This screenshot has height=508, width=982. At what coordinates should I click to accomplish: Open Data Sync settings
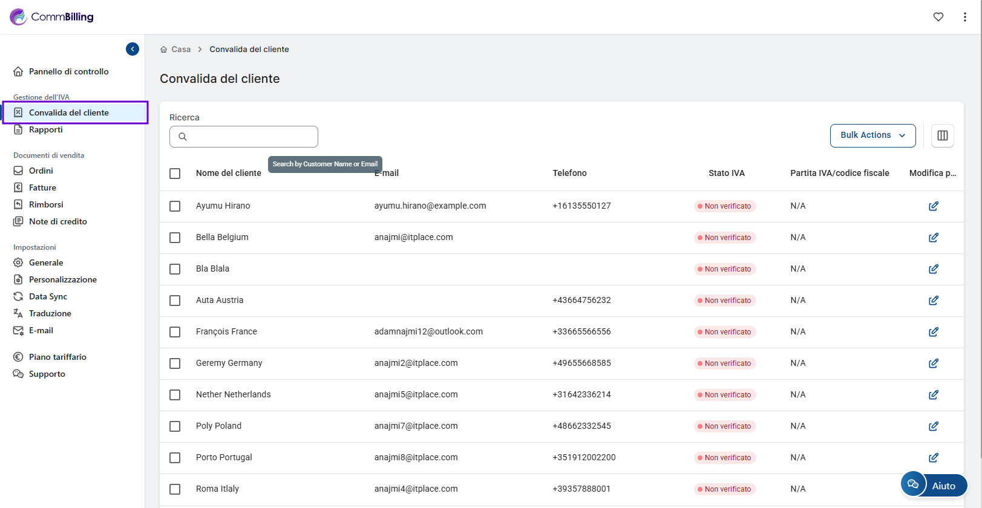click(48, 296)
